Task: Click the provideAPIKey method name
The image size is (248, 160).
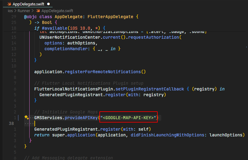Action: 81,118
